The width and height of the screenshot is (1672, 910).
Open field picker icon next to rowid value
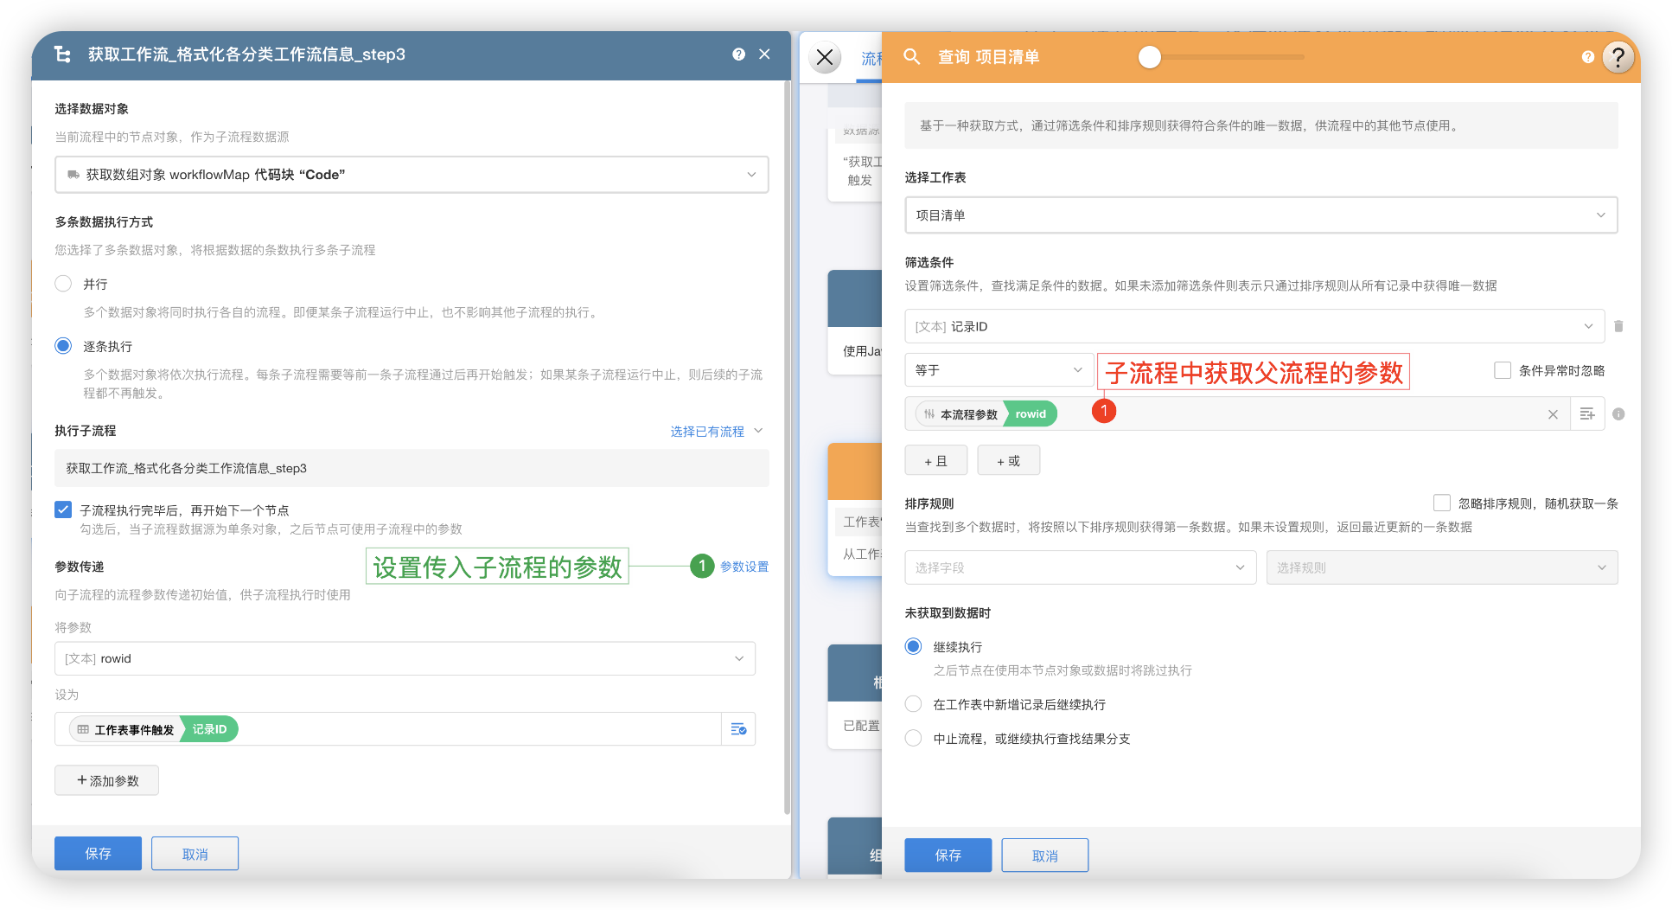[x=1587, y=414]
